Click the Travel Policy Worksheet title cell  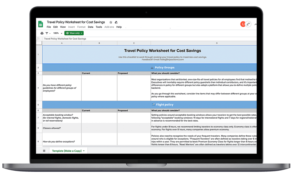pos(149,55)
